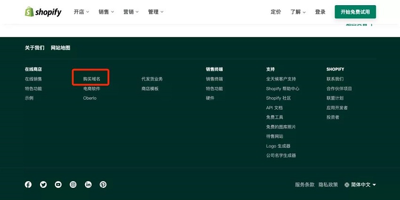Open the Instagram social icon
400x200 pixels.
[x=73, y=184]
